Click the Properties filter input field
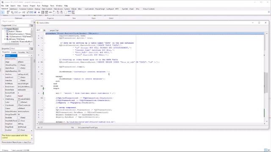Image resolution: width=271 pixels, height=152 pixels. coord(20,49)
